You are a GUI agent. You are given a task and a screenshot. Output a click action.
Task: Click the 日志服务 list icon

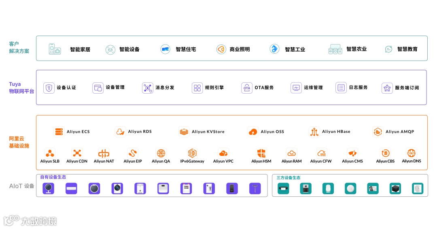341,88
